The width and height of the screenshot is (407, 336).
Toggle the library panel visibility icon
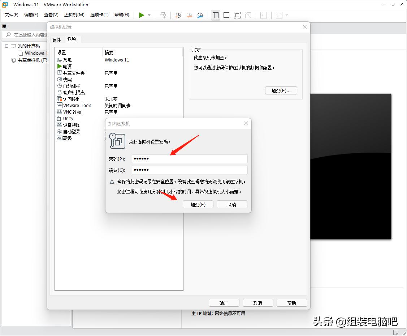216,15
